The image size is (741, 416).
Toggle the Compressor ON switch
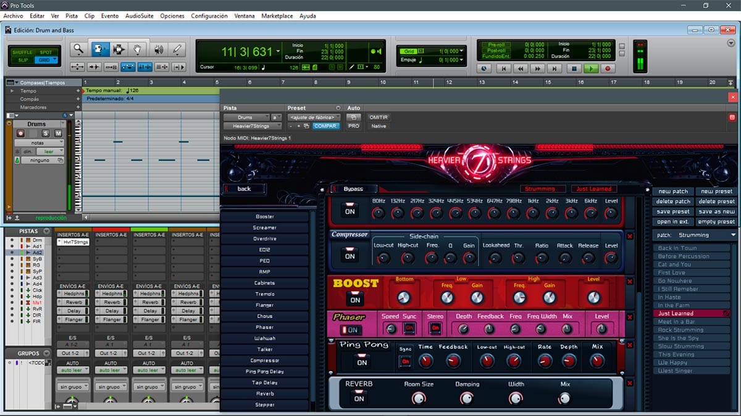pos(350,256)
